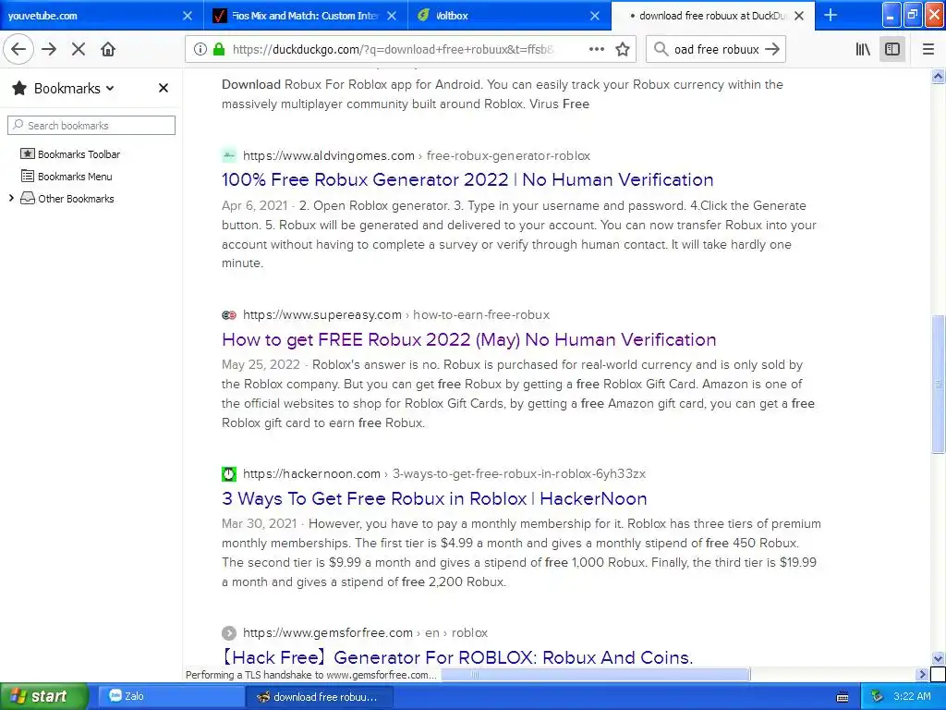
Task: Expand Other Bookmarks tree arrow
Action: coord(11,198)
